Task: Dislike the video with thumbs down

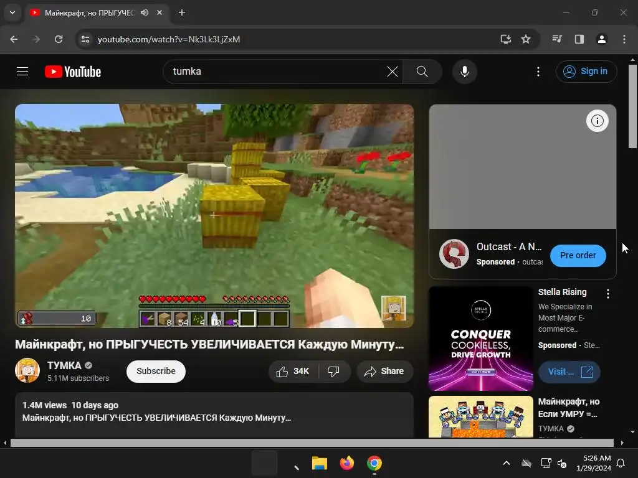Action: pyautogui.click(x=334, y=371)
